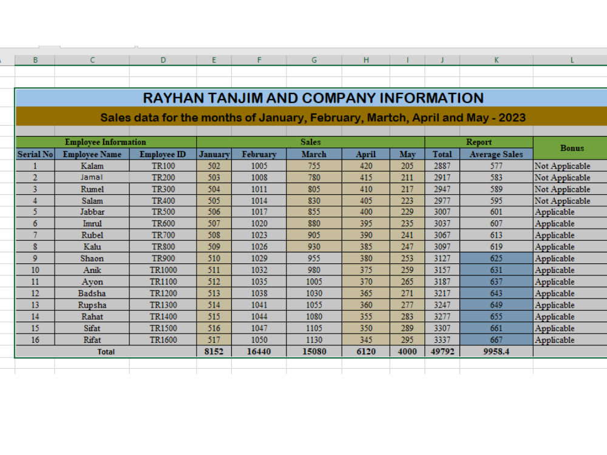
Task: Click the 'April' column heading
Action: point(366,154)
